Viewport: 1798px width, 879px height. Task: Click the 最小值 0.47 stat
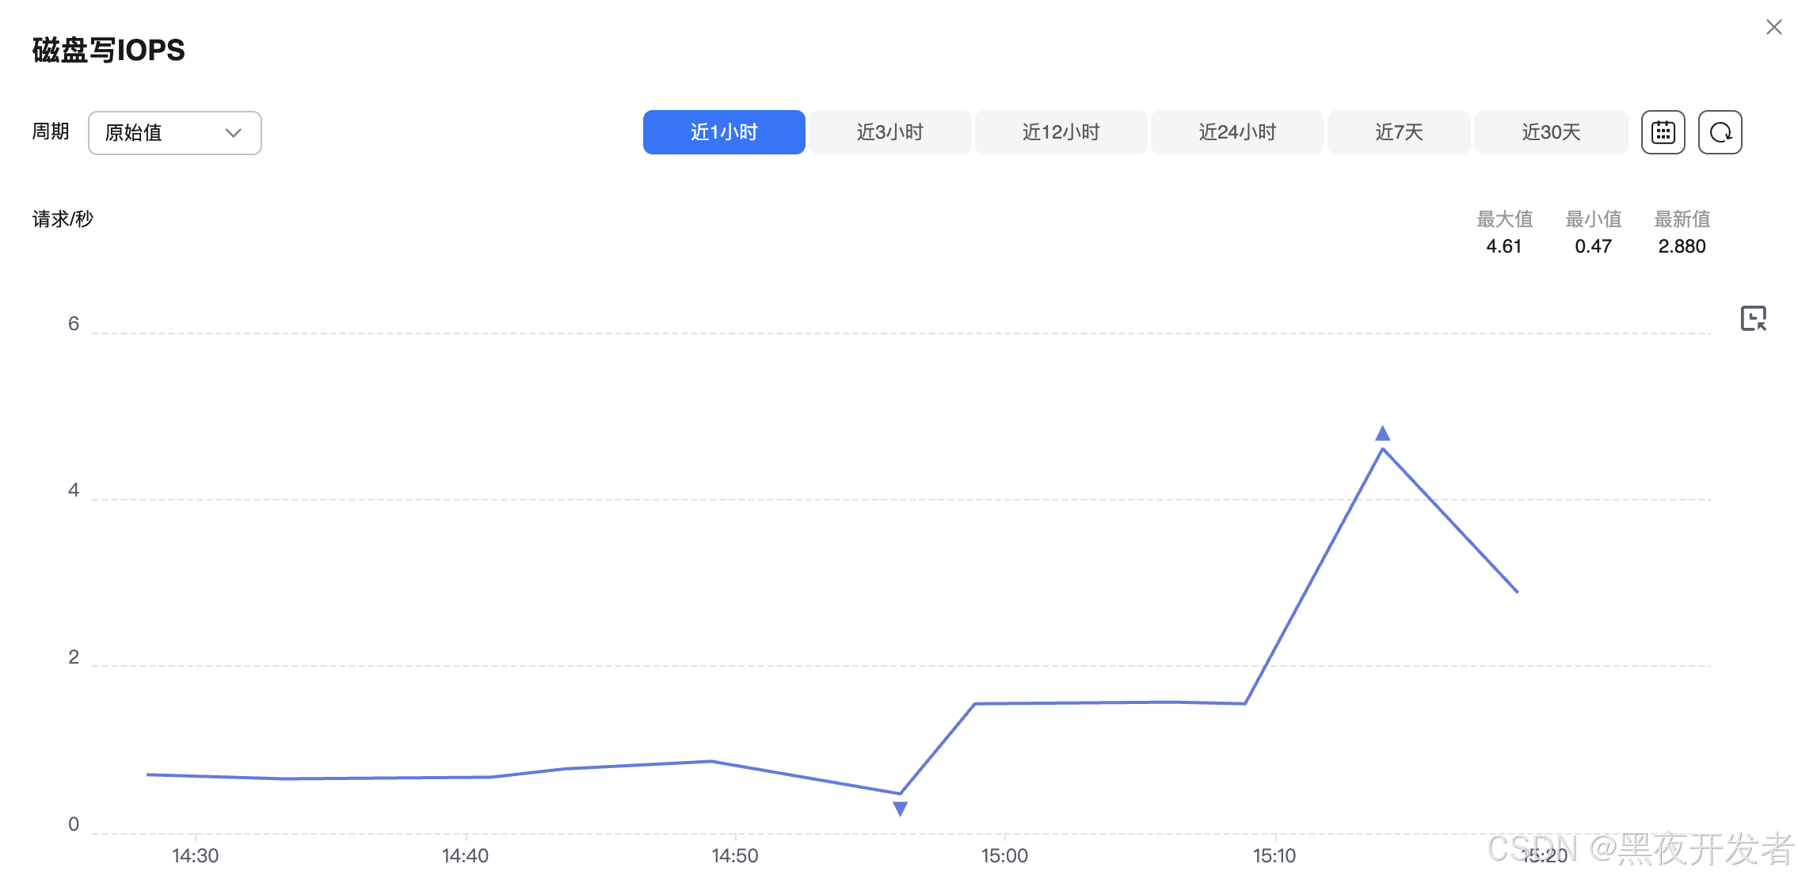coord(1593,246)
